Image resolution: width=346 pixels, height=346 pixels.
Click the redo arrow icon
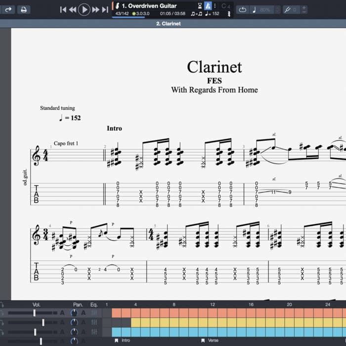coord(8,9)
